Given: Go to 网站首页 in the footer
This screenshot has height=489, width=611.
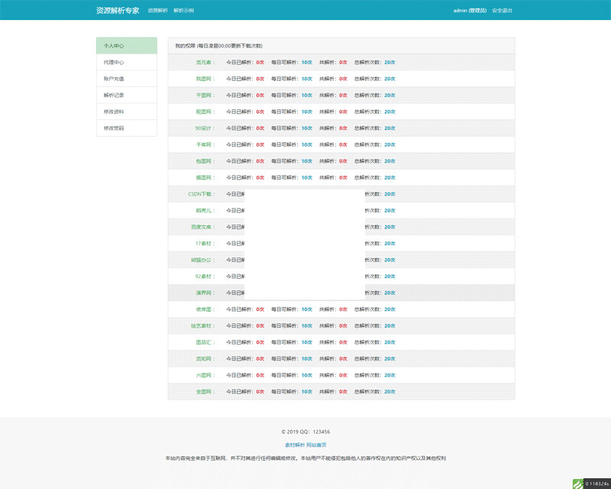Looking at the screenshot, I should (x=316, y=445).
